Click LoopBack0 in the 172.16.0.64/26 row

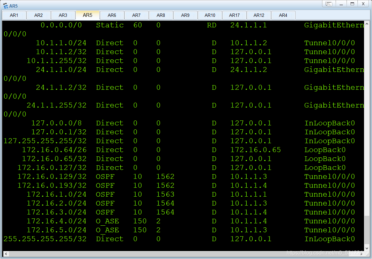[x=325, y=150]
